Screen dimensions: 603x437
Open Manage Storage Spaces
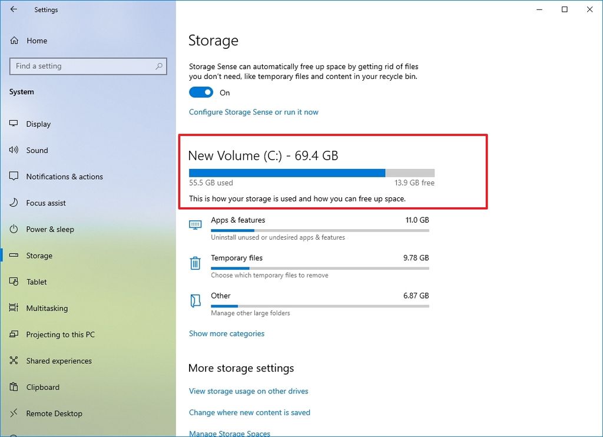pos(229,433)
